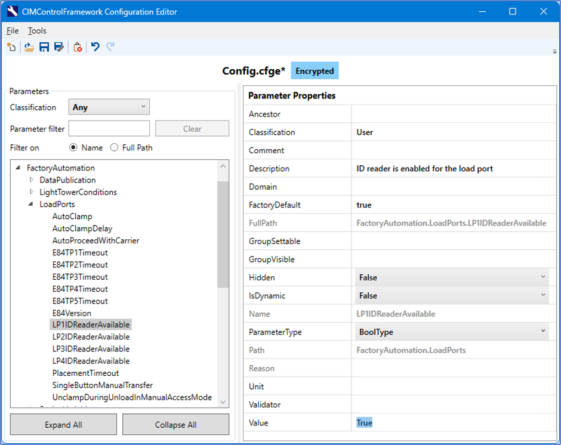Select the E84TP5Timeout parameter
Screen dimensions: 561x445
(80, 301)
